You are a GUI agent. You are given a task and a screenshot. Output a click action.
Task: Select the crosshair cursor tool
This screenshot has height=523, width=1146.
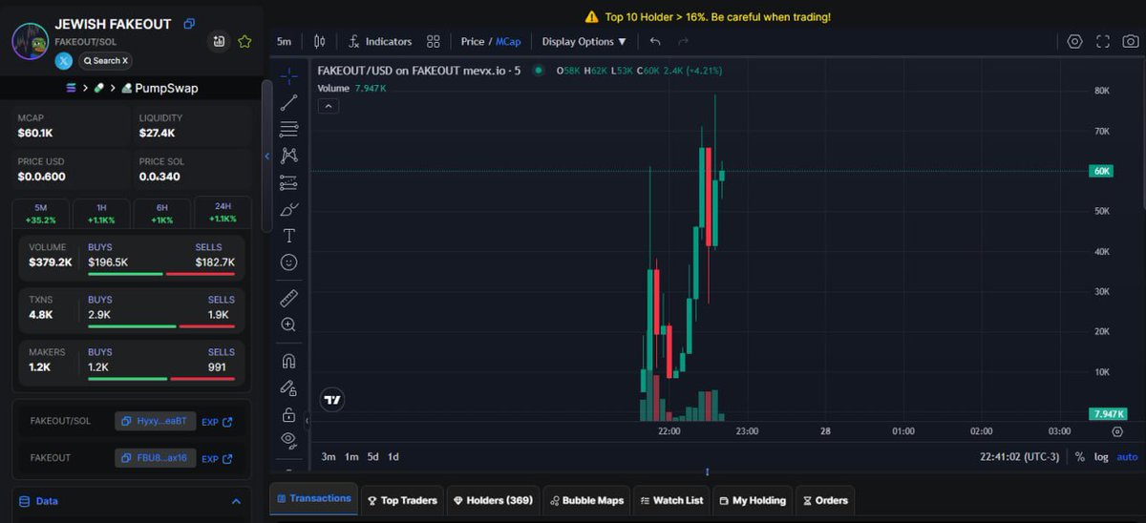pos(288,75)
